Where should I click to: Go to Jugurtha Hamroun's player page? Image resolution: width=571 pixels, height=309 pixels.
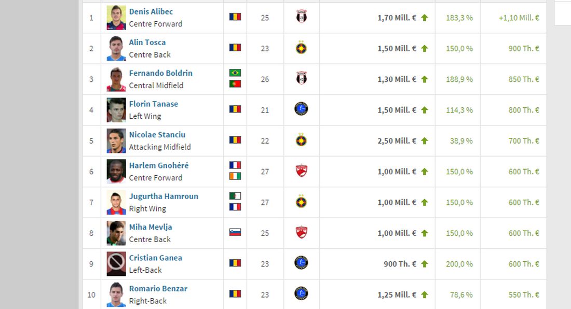pyautogui.click(x=164, y=196)
